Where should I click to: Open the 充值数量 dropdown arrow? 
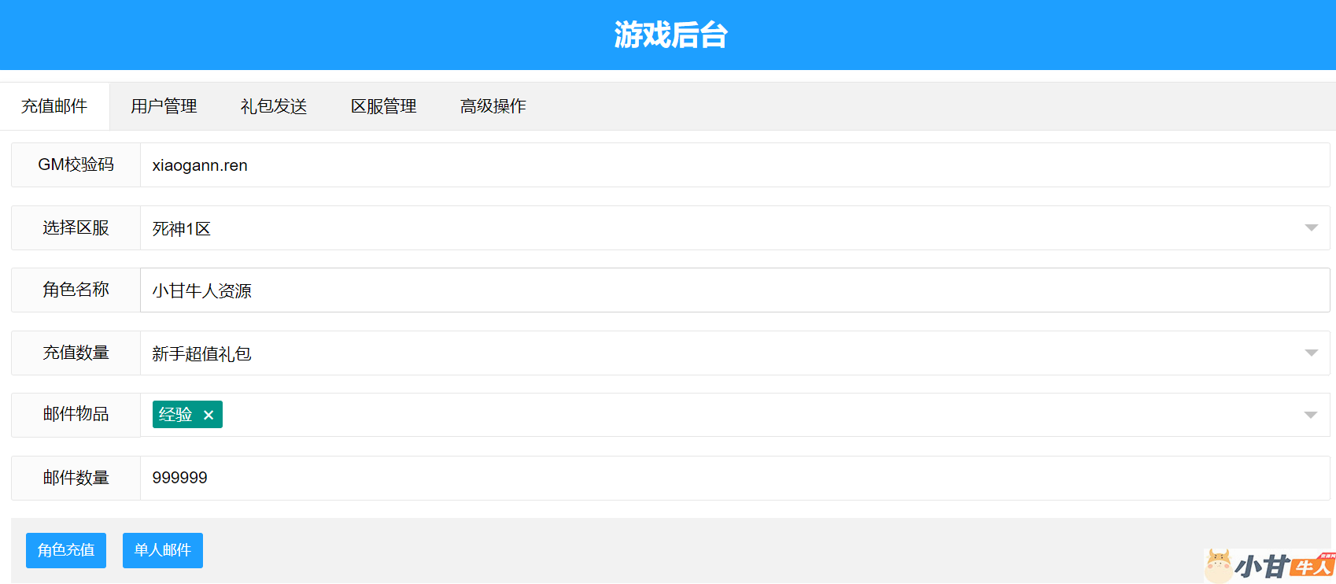click(x=1311, y=353)
